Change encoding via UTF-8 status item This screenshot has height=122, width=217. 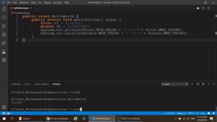coord(191,113)
